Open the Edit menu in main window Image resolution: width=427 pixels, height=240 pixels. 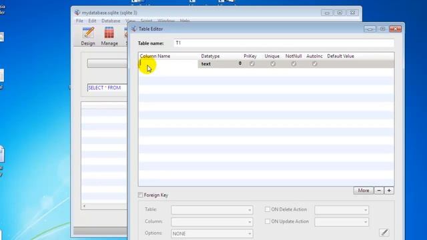click(x=92, y=21)
